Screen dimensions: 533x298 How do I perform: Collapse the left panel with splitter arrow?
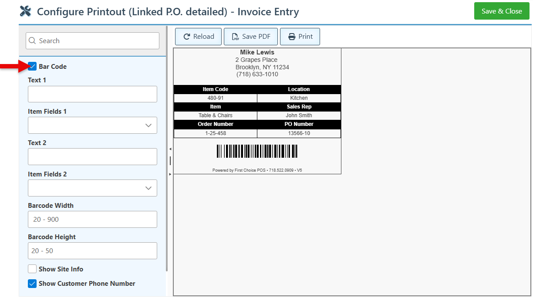point(170,149)
